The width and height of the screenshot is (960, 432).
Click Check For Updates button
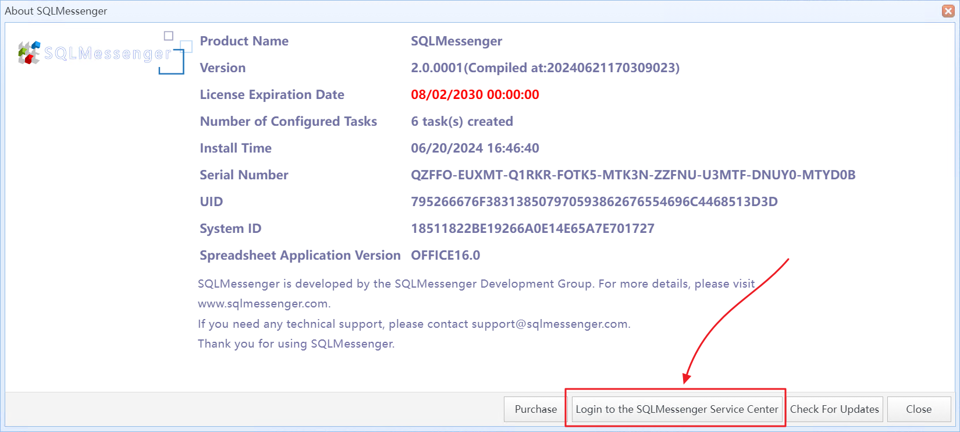pyautogui.click(x=834, y=409)
